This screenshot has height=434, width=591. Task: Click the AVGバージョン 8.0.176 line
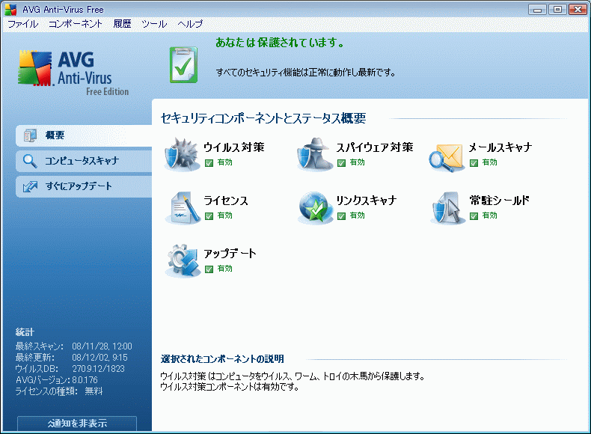pyautogui.click(x=57, y=380)
